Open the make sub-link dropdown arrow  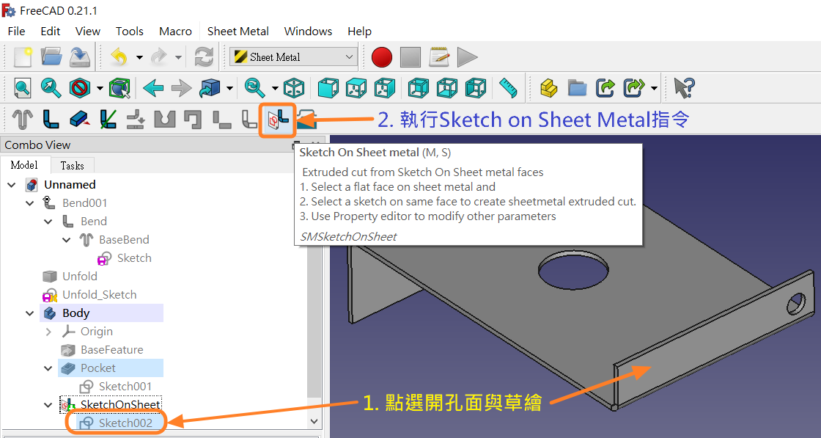click(654, 88)
